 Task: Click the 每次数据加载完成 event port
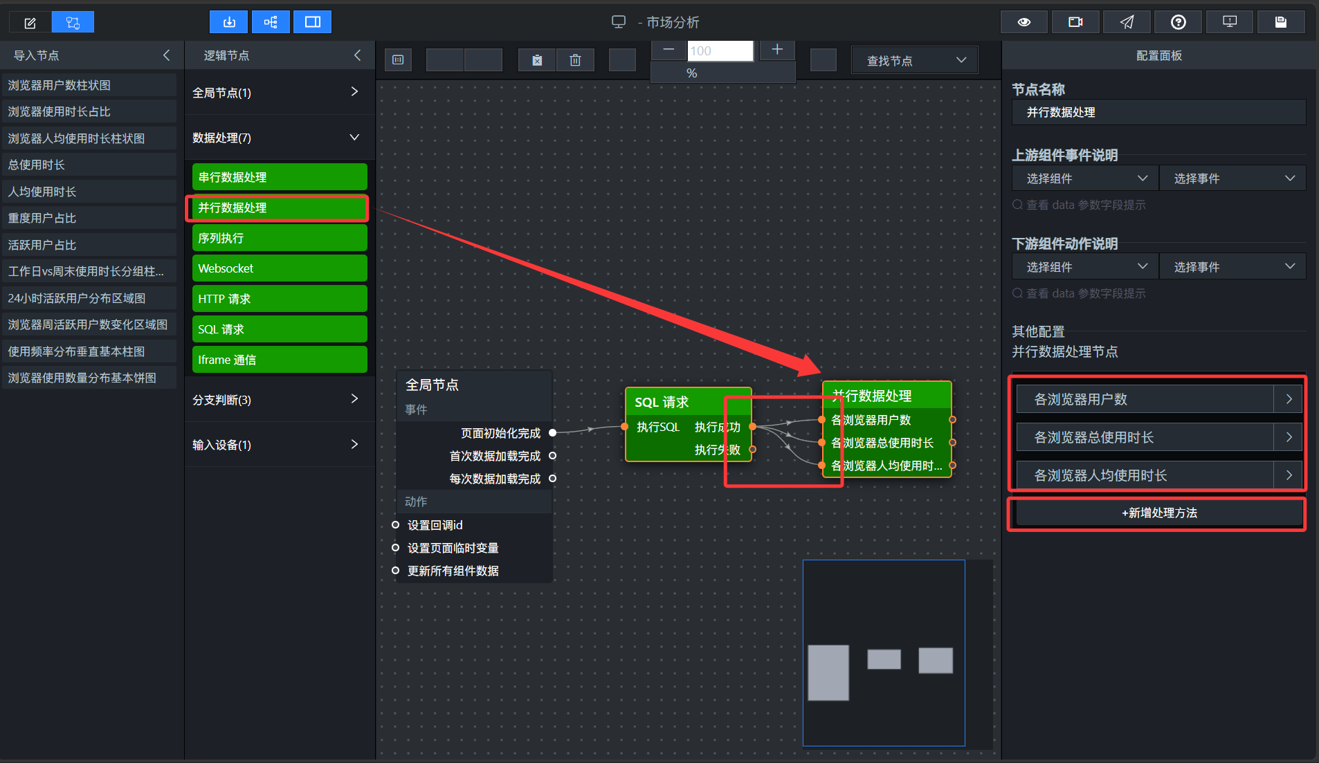(552, 479)
